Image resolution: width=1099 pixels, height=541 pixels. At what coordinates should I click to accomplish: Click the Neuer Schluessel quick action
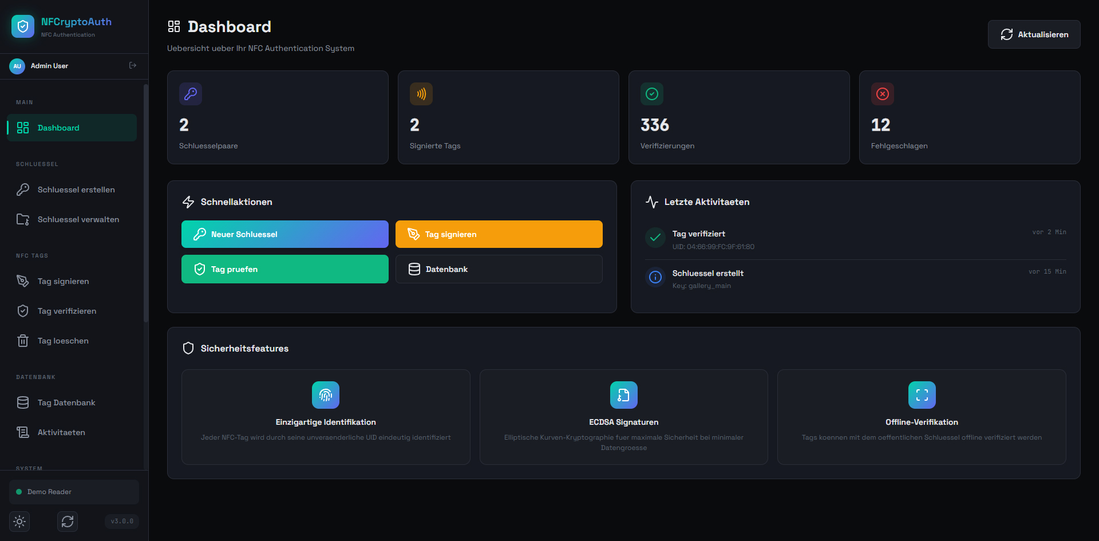tap(284, 234)
